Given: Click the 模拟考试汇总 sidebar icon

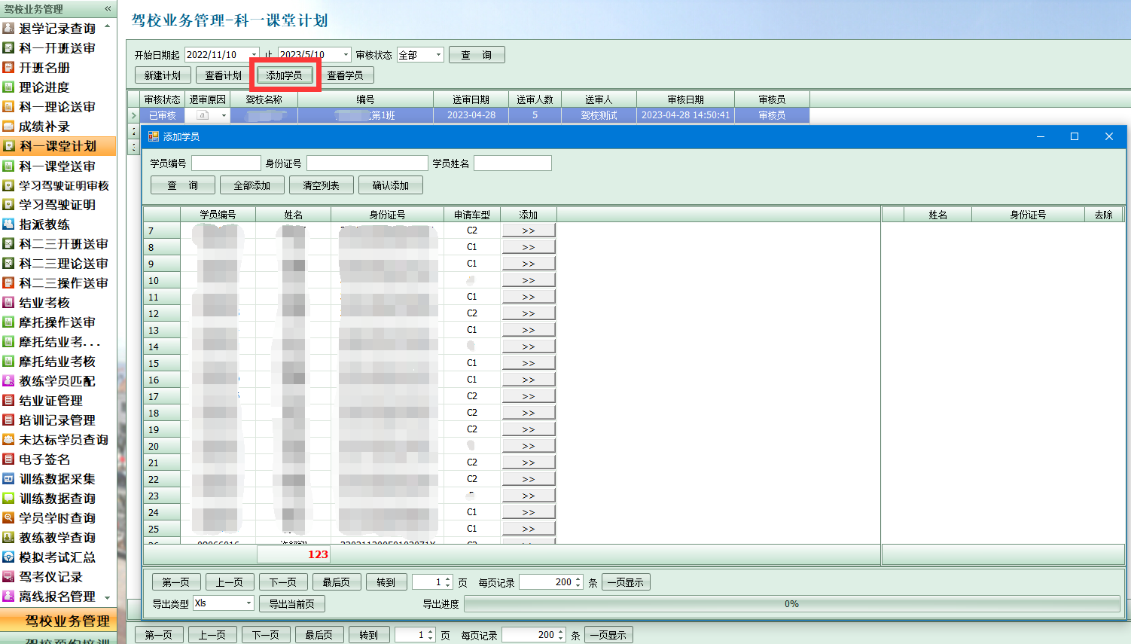Looking at the screenshot, I should coord(9,557).
